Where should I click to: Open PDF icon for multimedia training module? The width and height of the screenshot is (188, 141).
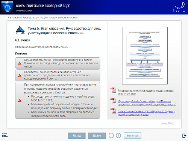[x=113, y=101]
